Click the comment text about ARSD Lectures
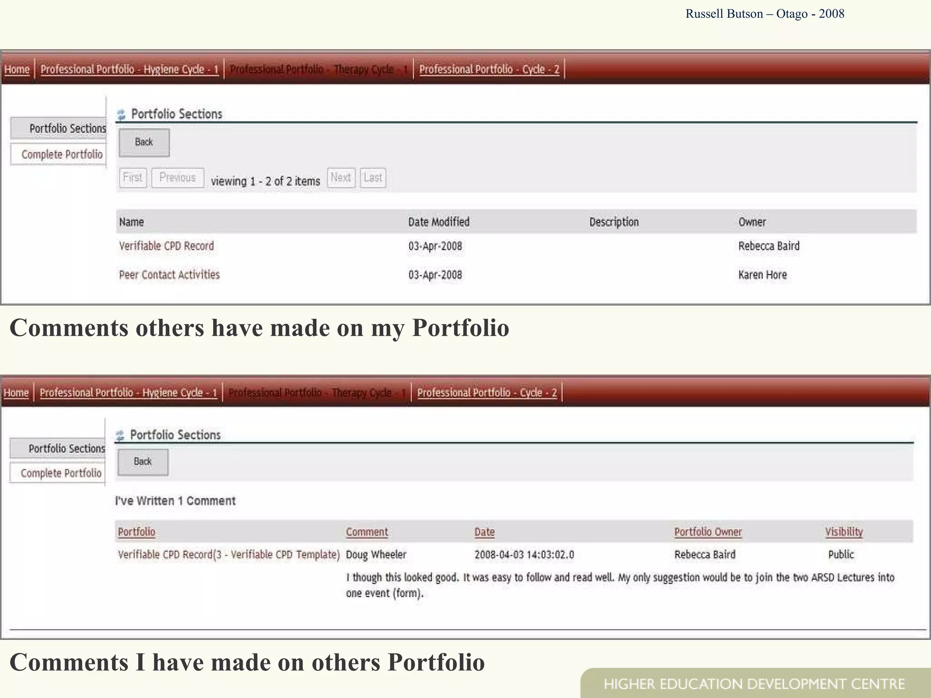This screenshot has width=931, height=698. pyautogui.click(x=620, y=585)
